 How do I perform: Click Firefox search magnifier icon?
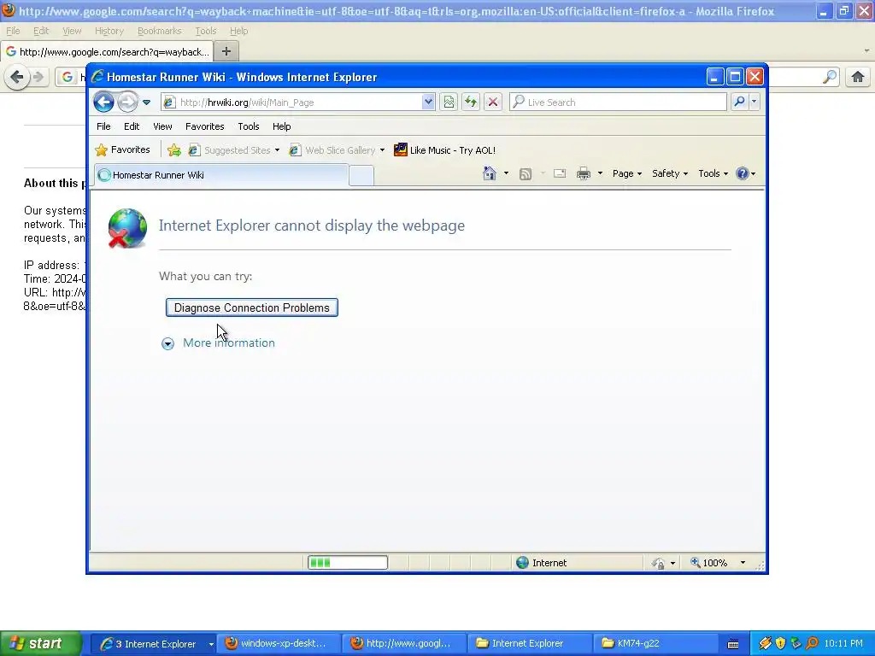[830, 76]
